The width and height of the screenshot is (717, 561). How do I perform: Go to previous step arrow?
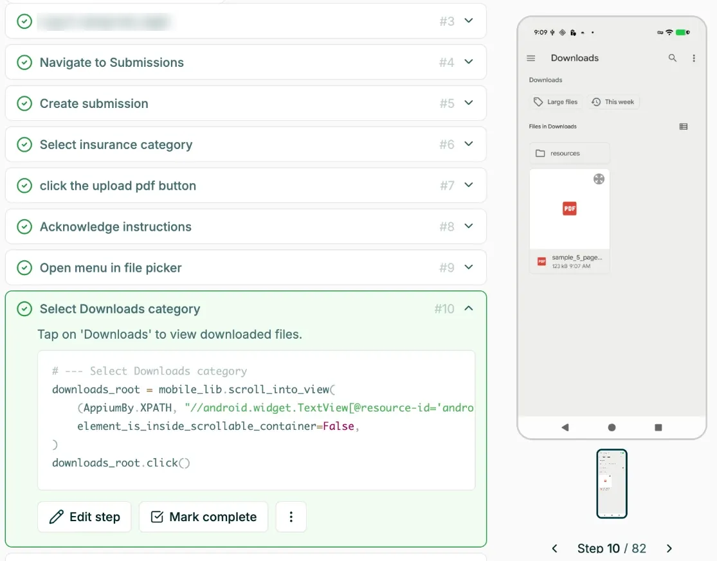click(555, 548)
